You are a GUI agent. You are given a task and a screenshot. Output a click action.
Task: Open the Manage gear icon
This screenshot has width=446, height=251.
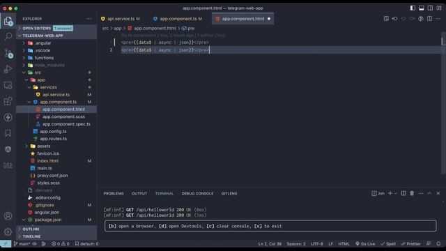click(8, 232)
